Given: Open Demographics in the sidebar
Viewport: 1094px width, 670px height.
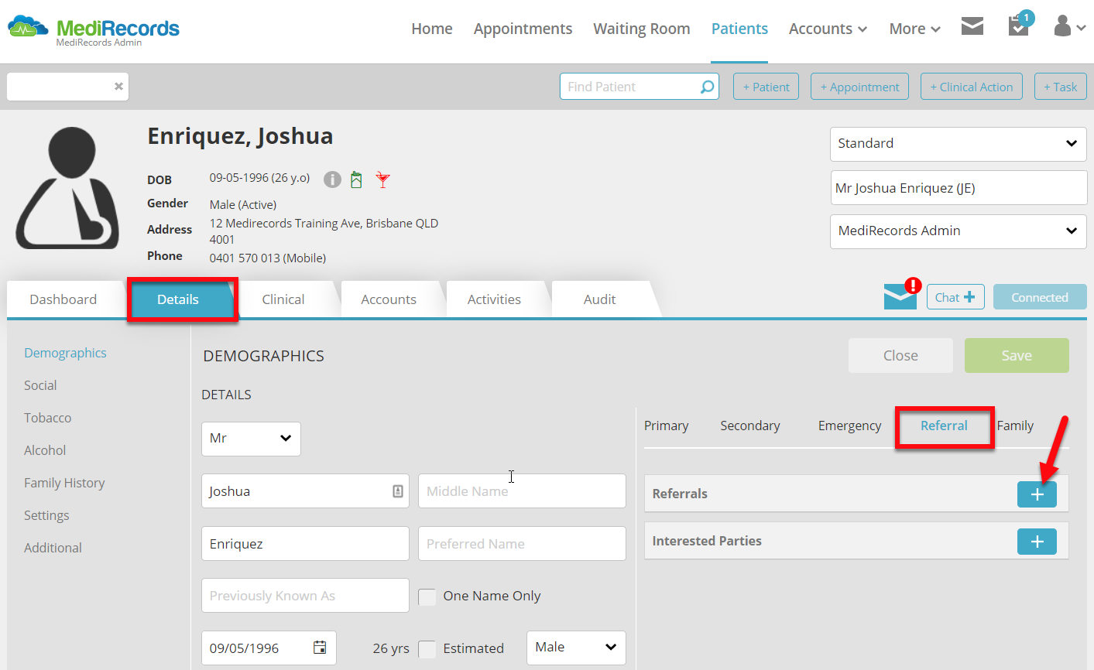Looking at the screenshot, I should 65,353.
